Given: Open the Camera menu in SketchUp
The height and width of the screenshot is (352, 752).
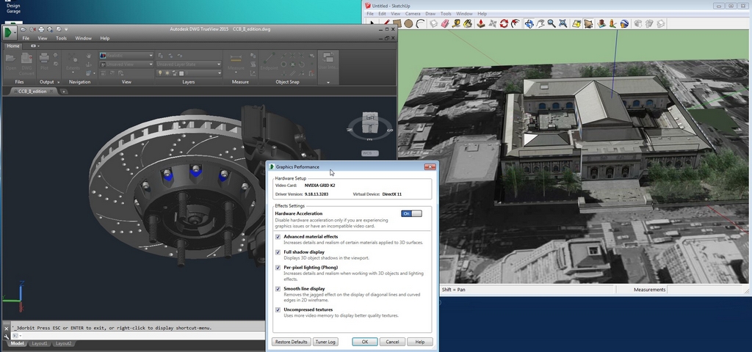Looking at the screenshot, I should [x=413, y=14].
